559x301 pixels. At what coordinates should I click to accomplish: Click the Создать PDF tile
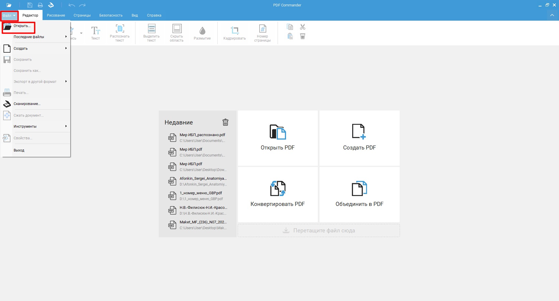[359, 138]
